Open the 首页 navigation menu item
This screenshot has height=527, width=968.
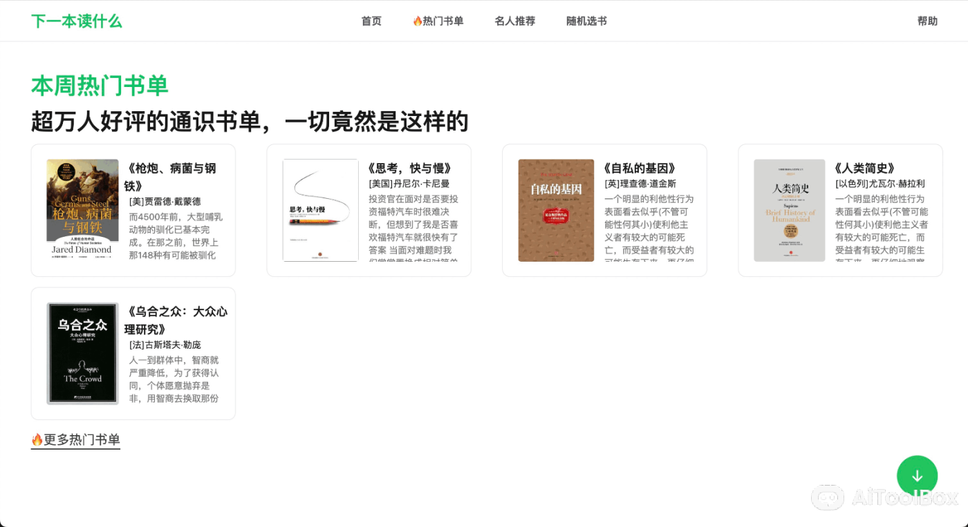371,21
